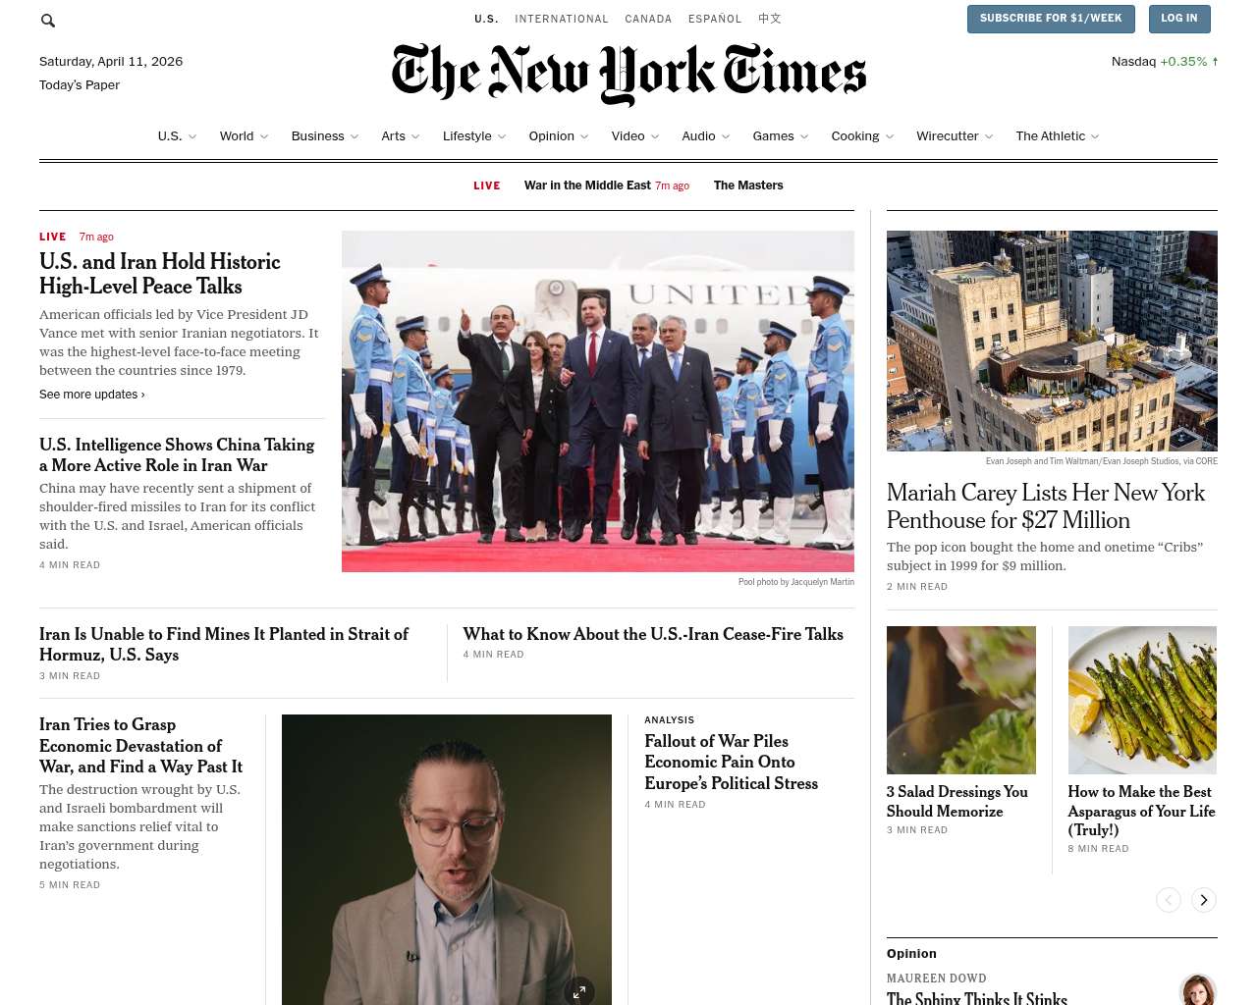Click previous carousel arrow button
1257x1005 pixels.
[1169, 900]
